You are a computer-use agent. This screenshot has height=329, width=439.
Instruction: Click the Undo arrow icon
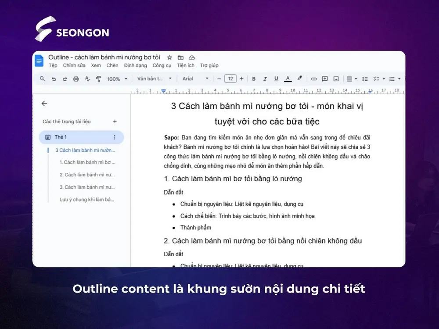coord(54,79)
